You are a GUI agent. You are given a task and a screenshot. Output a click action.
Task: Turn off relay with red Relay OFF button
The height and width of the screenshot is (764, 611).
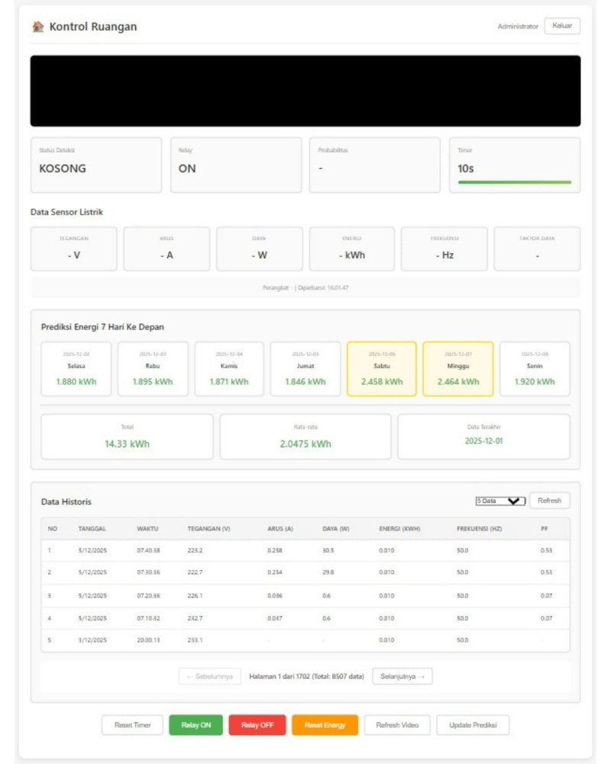(x=257, y=725)
